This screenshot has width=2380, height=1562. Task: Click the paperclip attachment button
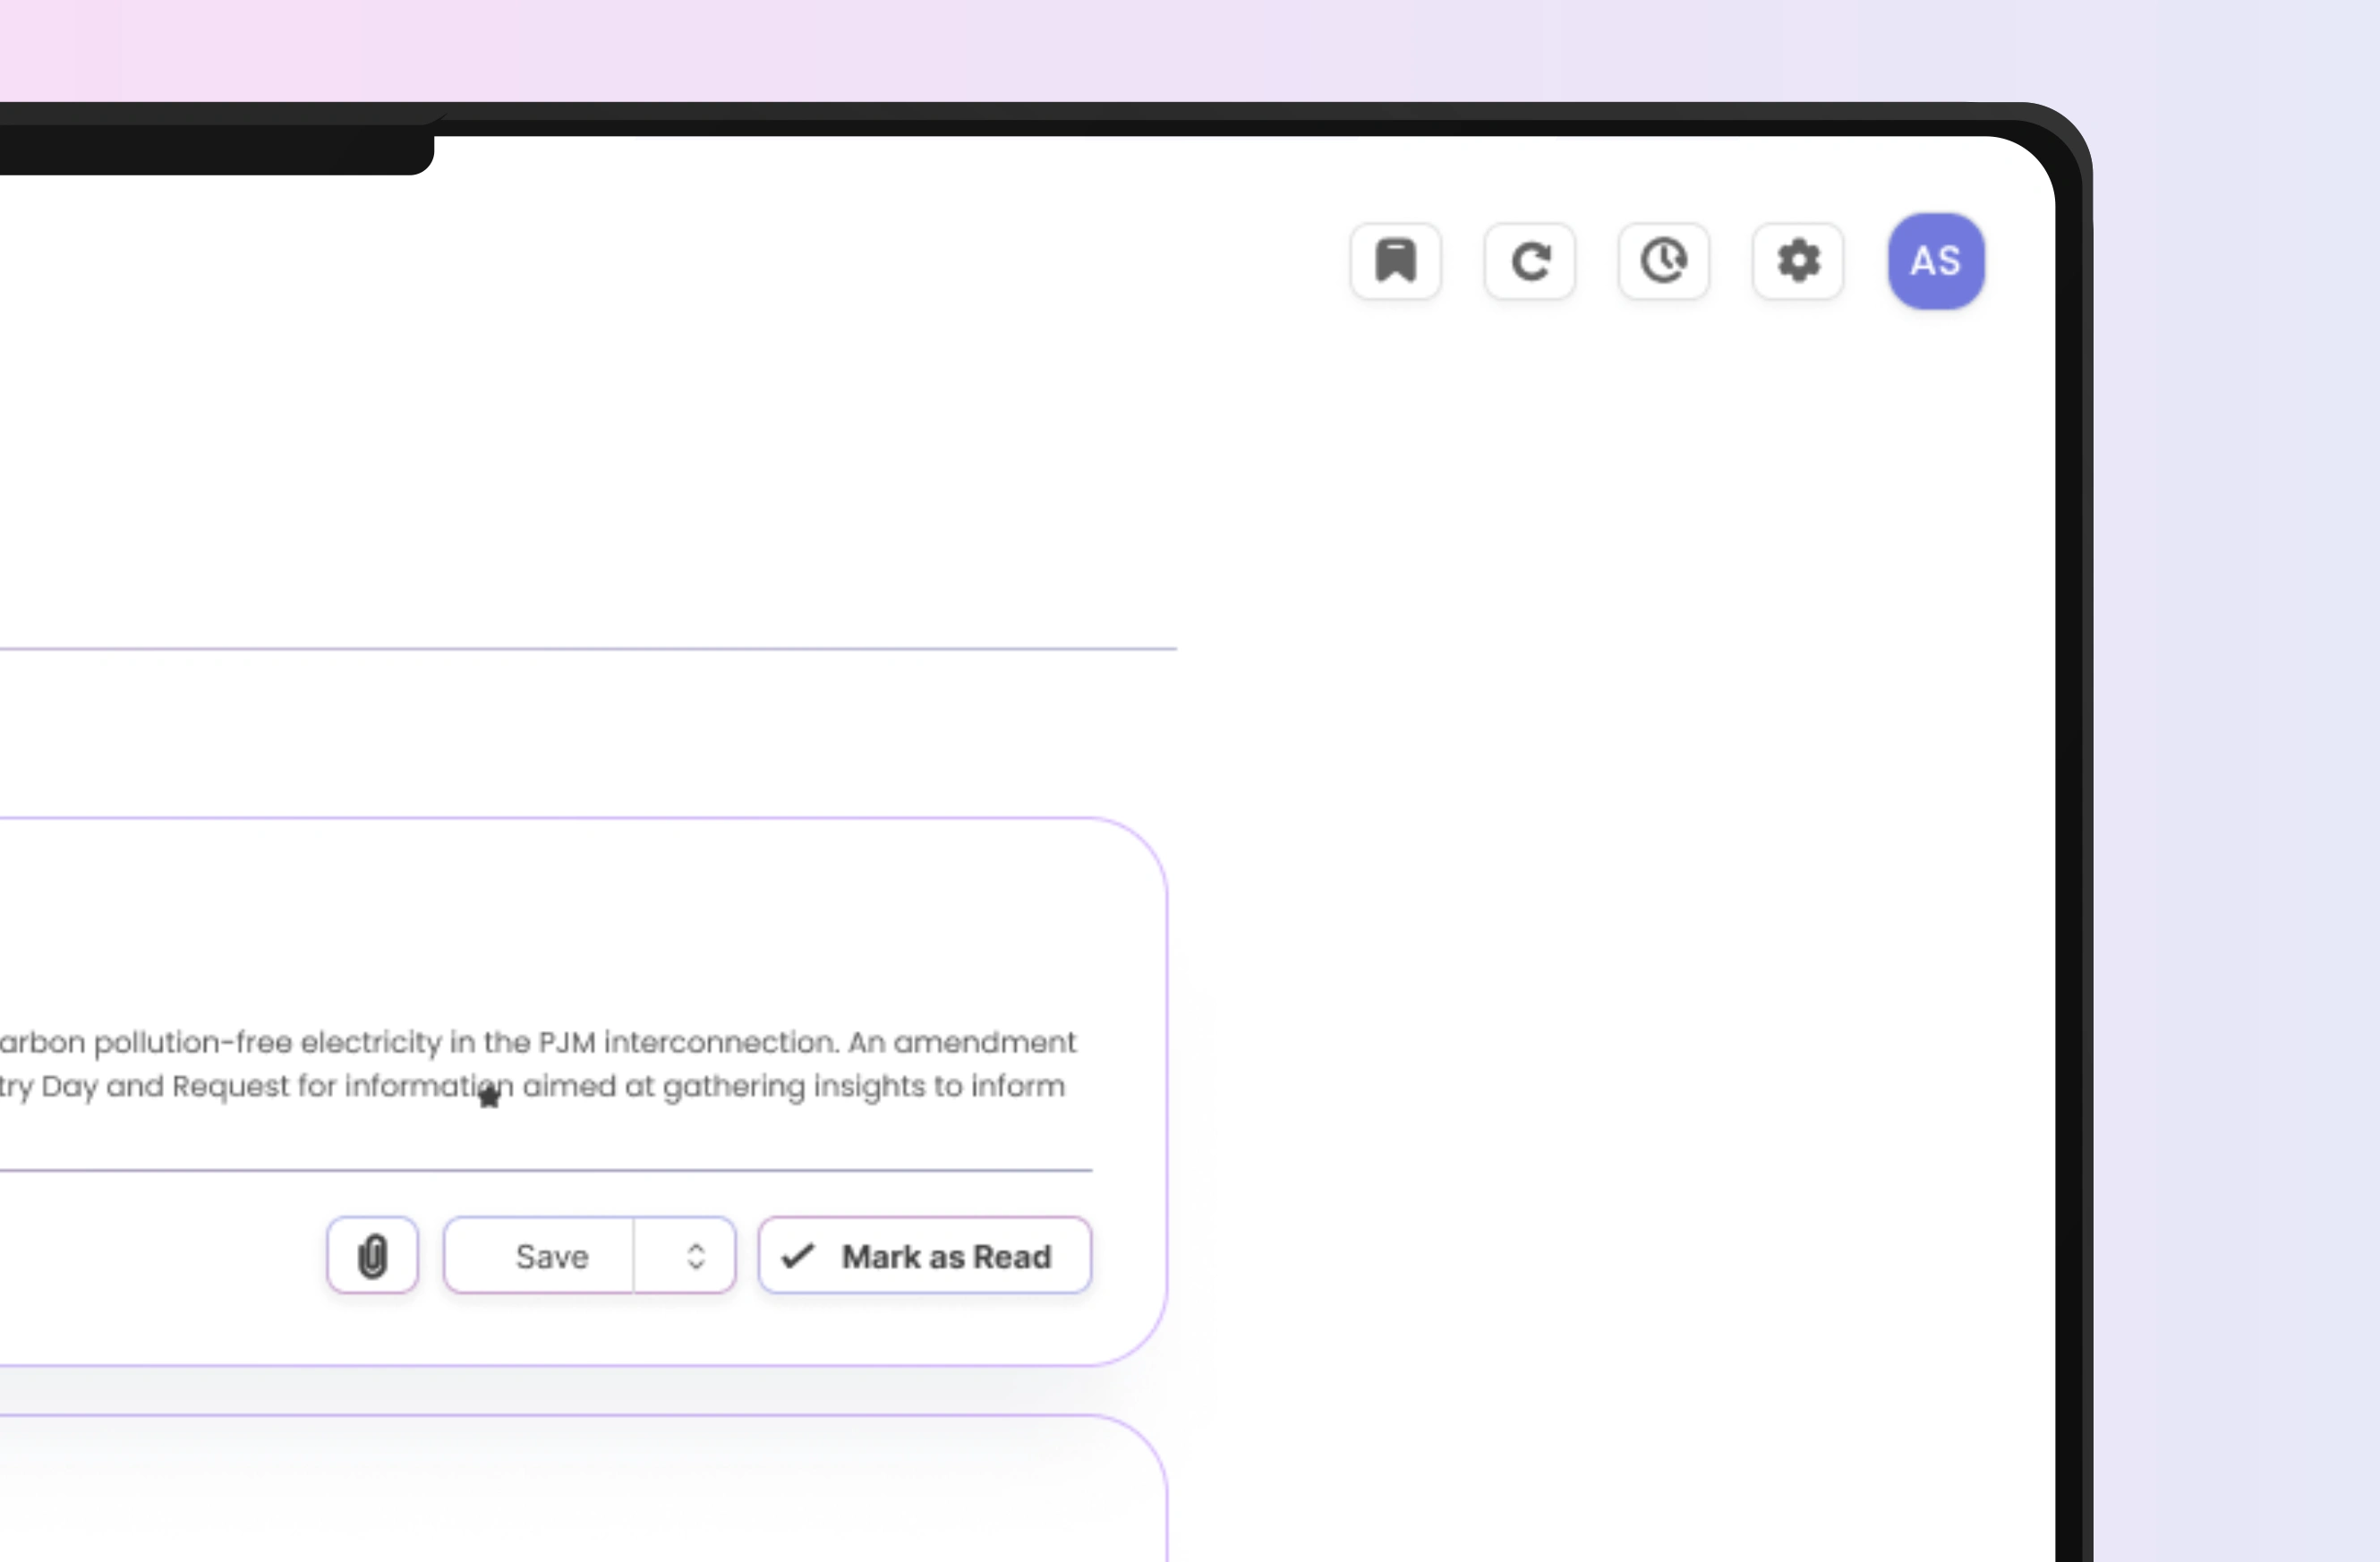[x=372, y=1255]
